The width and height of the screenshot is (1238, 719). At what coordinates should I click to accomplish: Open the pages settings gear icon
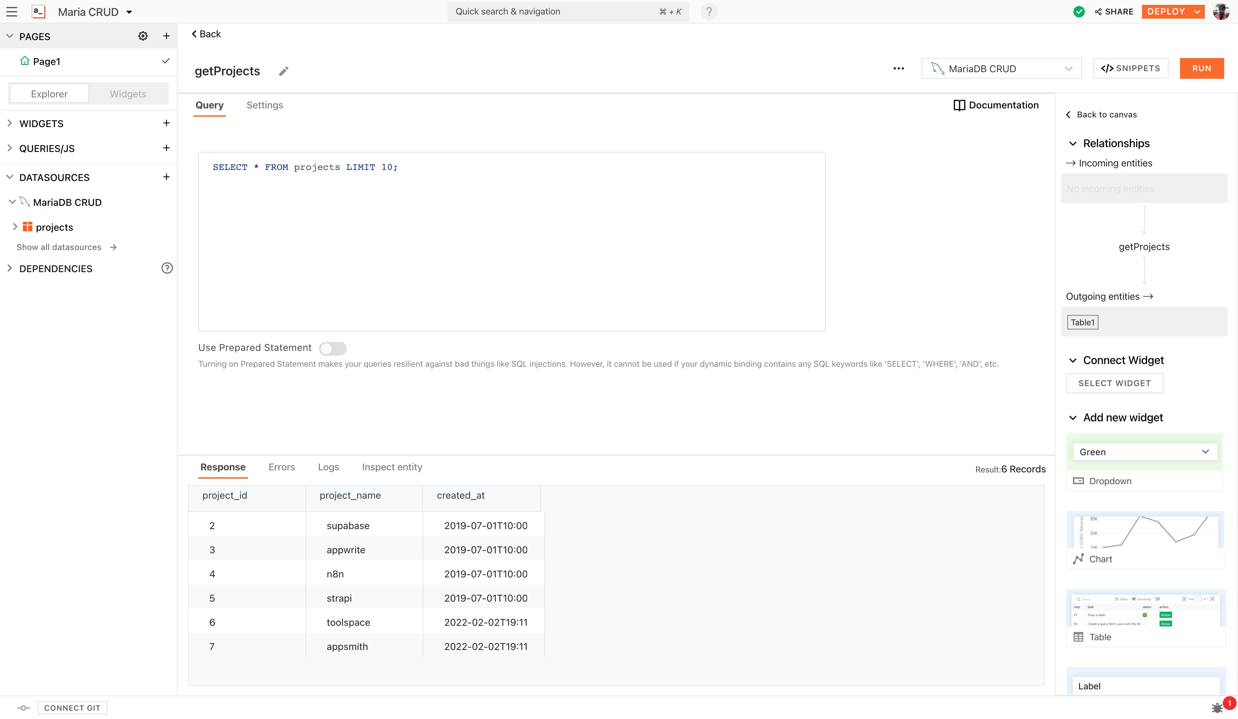(143, 36)
